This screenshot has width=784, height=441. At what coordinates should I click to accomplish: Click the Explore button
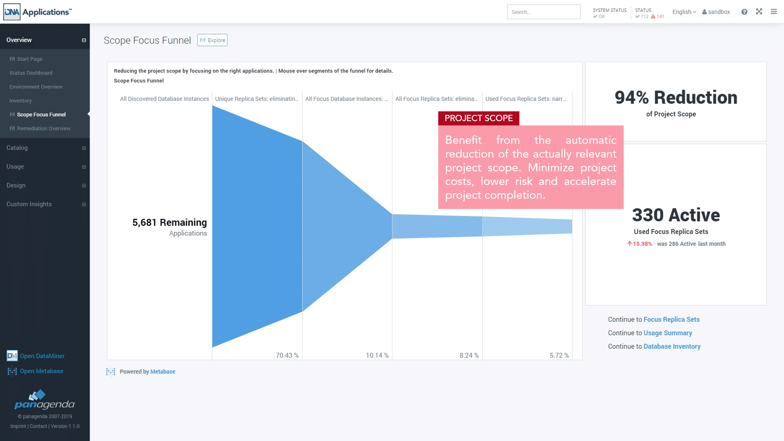coord(212,40)
